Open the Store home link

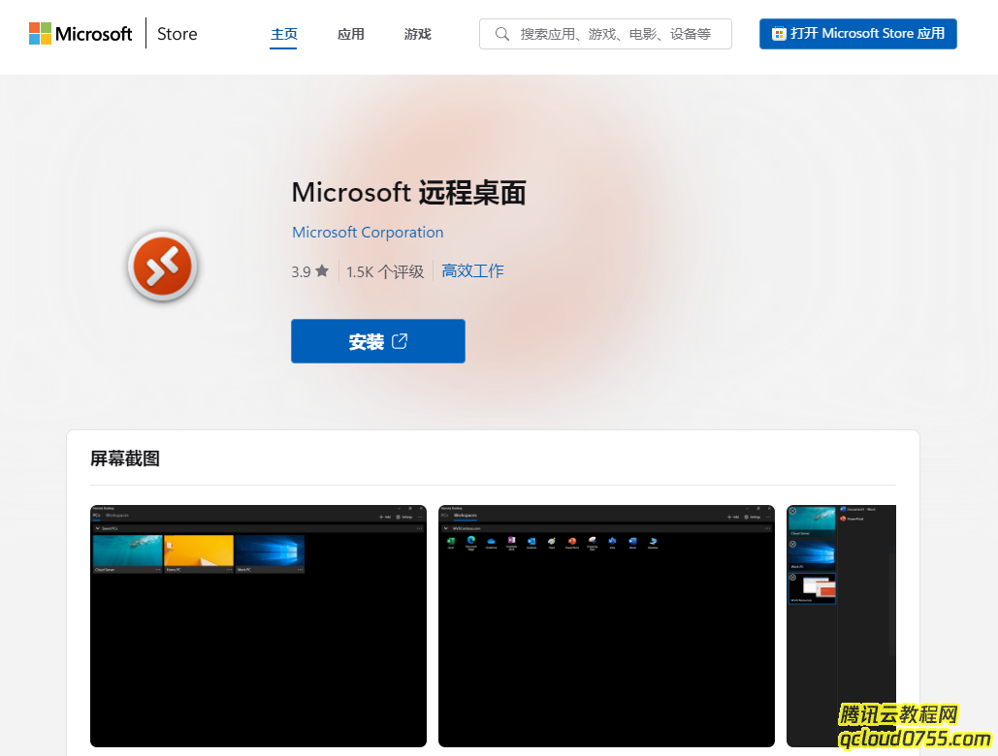pos(177,34)
